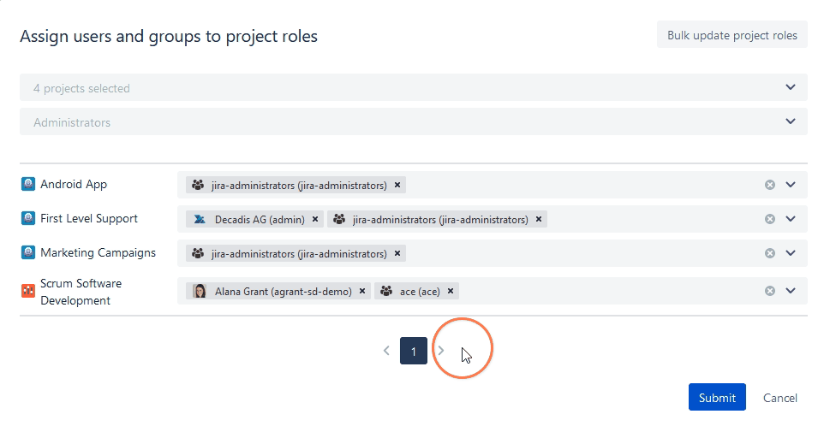Expand Scrum Software Development assignee dropdown arrow
This screenshot has height=426, width=824.
click(x=790, y=291)
